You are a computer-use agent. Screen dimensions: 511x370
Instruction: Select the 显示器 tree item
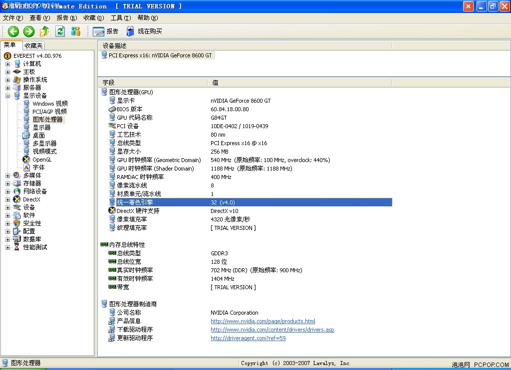(x=42, y=128)
